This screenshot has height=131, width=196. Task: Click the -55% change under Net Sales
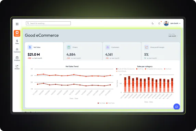[29, 58]
